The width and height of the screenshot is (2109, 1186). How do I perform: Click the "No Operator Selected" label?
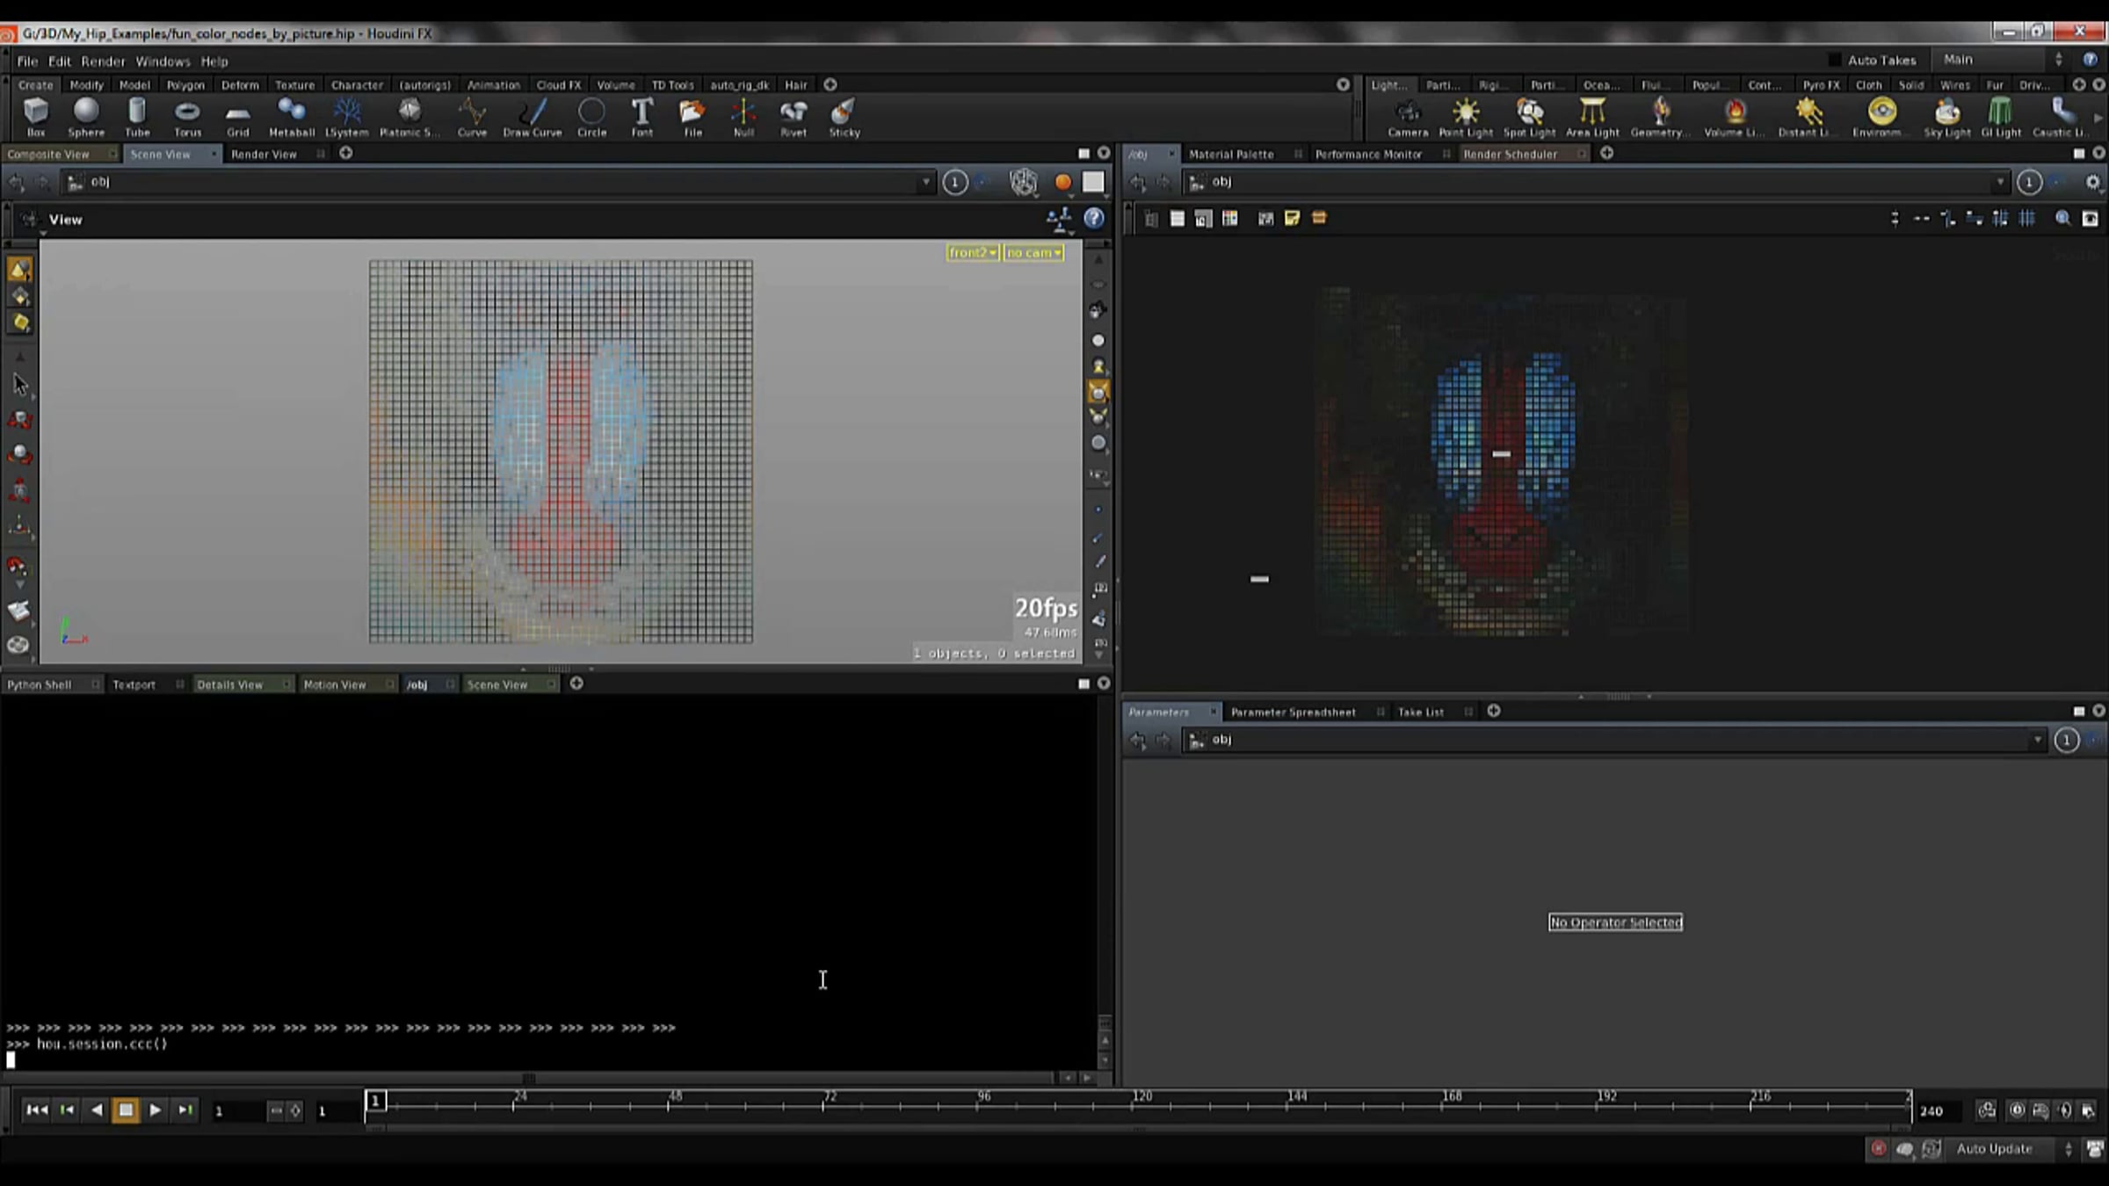(1615, 922)
